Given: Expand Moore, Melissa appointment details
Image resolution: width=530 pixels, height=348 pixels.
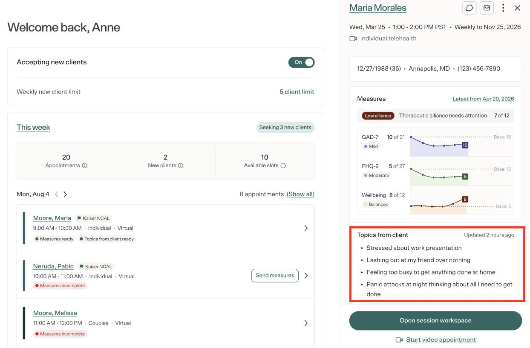Looking at the screenshot, I should pyautogui.click(x=306, y=323).
